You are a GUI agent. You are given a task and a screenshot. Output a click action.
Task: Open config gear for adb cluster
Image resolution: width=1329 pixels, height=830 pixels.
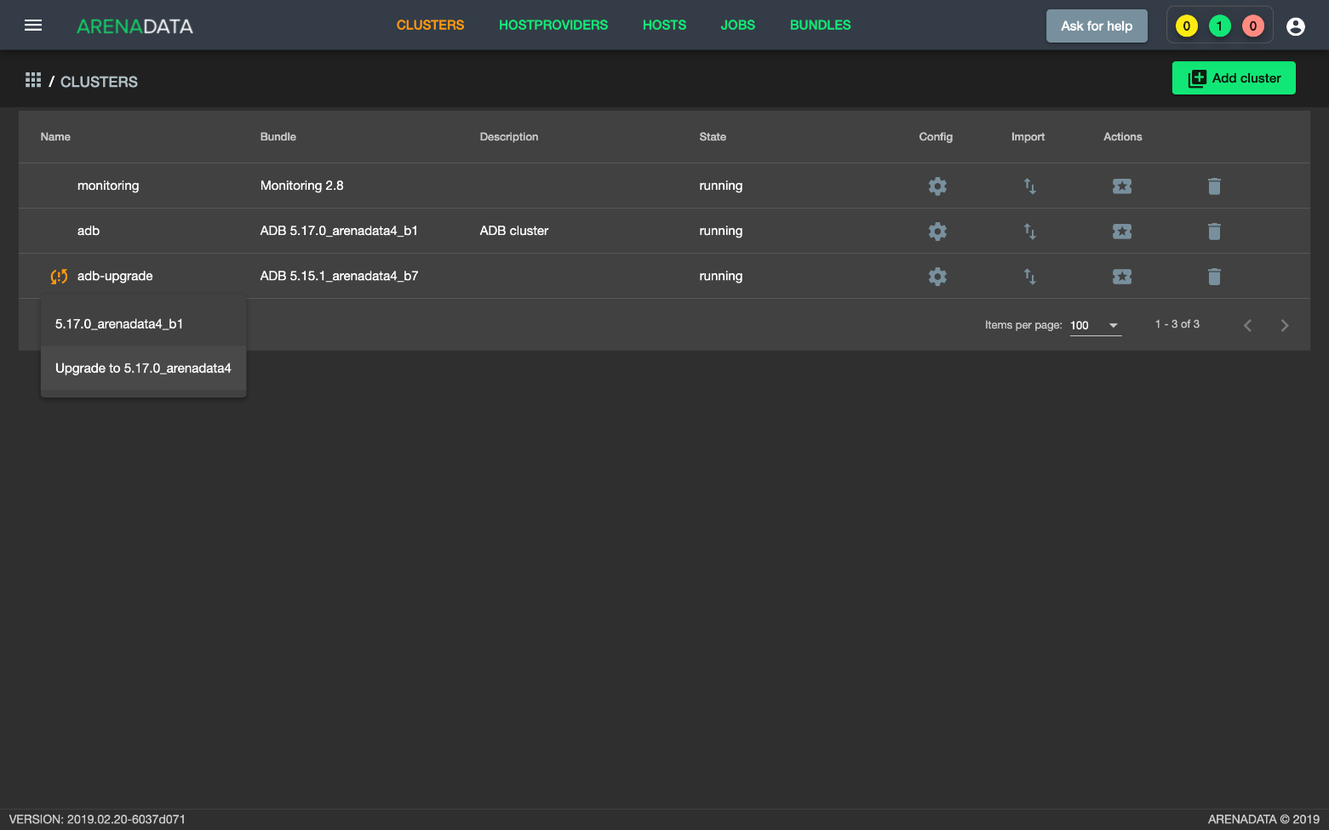point(937,231)
